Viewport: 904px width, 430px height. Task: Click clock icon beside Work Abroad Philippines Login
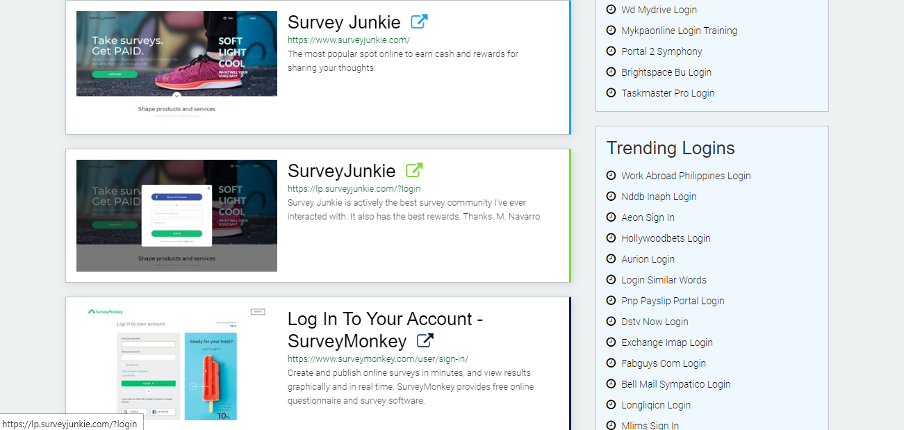pyautogui.click(x=611, y=175)
